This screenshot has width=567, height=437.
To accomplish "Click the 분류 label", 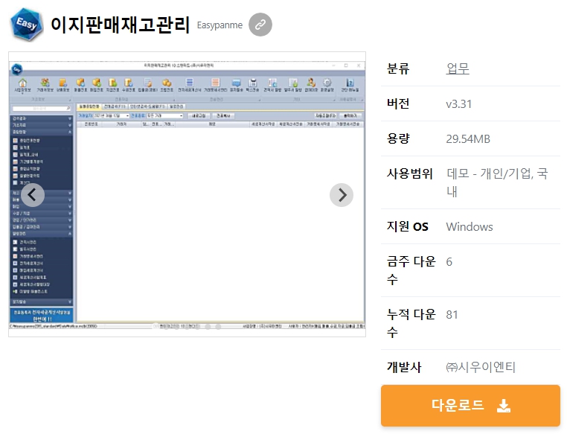I will [x=398, y=68].
